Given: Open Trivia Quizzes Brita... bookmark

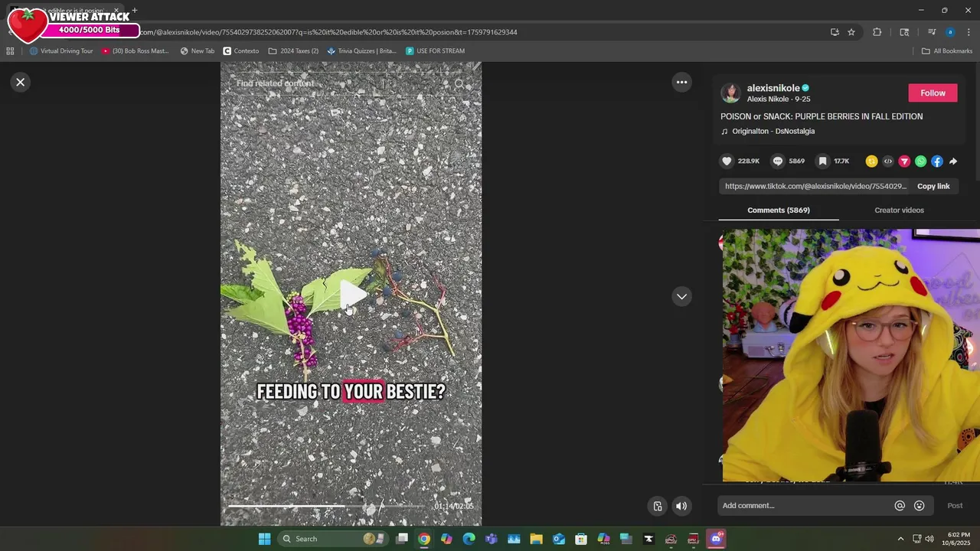Looking at the screenshot, I should (361, 51).
